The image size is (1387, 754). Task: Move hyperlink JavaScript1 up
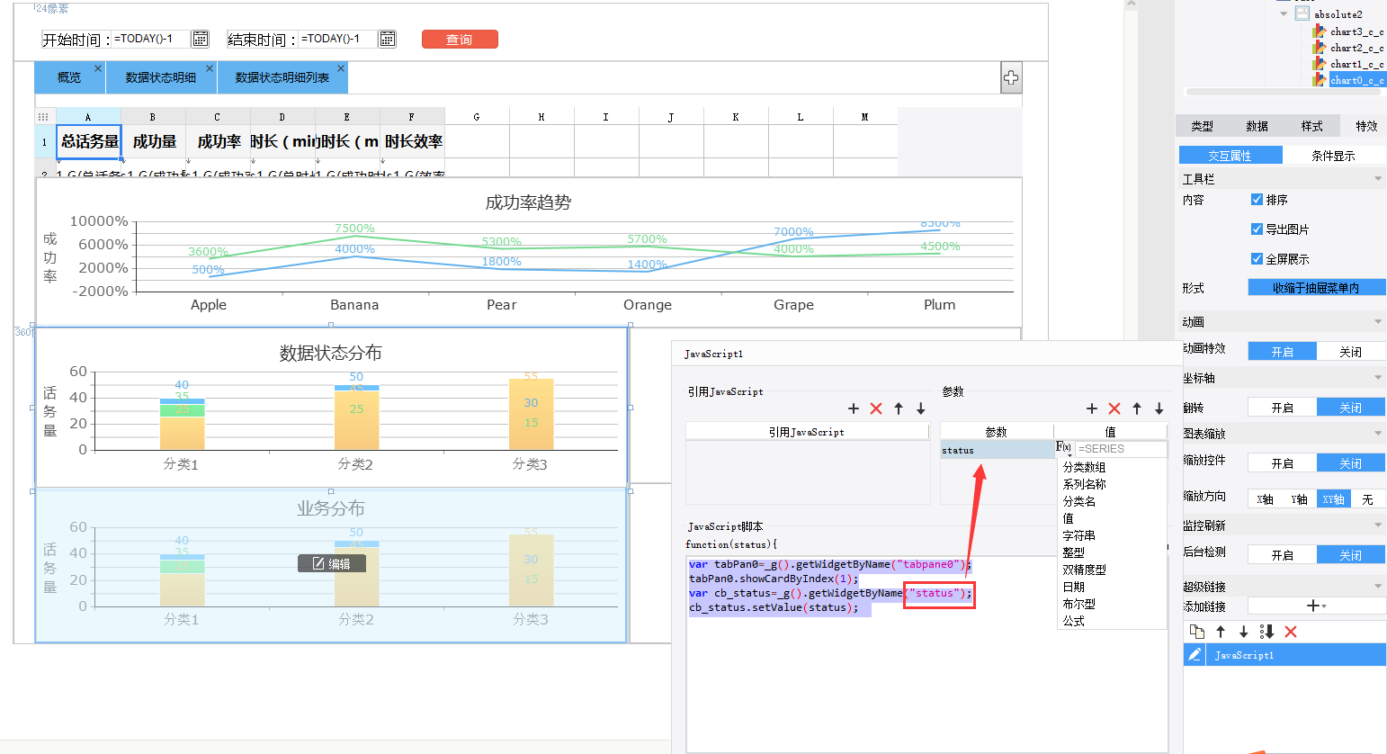click(1221, 632)
